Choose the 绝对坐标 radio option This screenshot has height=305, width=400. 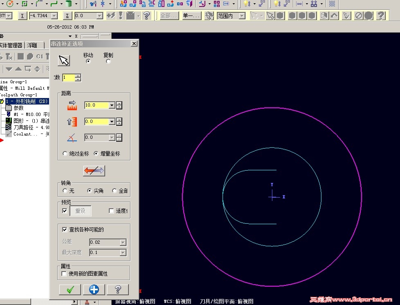pyautogui.click(x=65, y=153)
